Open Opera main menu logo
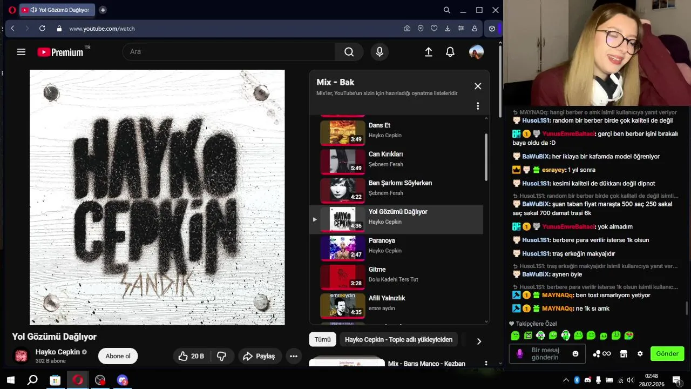This screenshot has height=389, width=691. click(12, 10)
